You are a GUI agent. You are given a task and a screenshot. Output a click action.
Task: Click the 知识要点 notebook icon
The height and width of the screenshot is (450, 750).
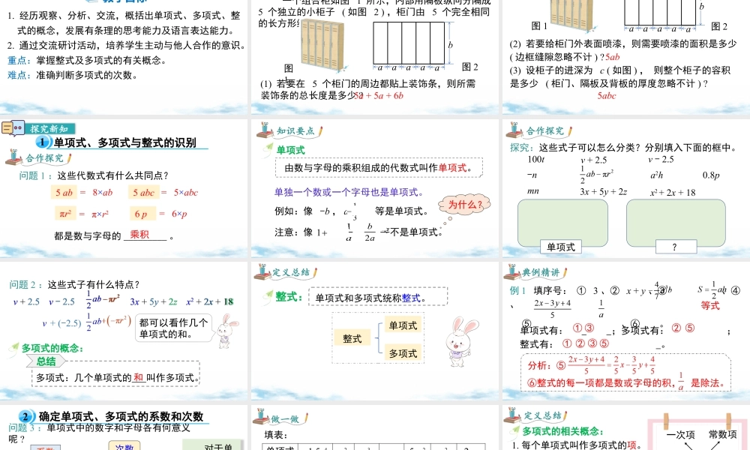coord(265,130)
